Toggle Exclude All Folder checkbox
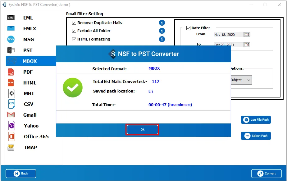 (x=74, y=31)
